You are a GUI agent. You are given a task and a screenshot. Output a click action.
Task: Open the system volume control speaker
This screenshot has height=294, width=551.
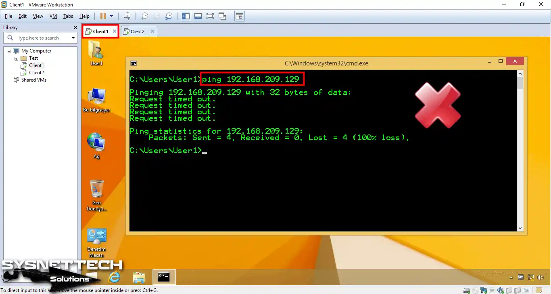(x=541, y=277)
